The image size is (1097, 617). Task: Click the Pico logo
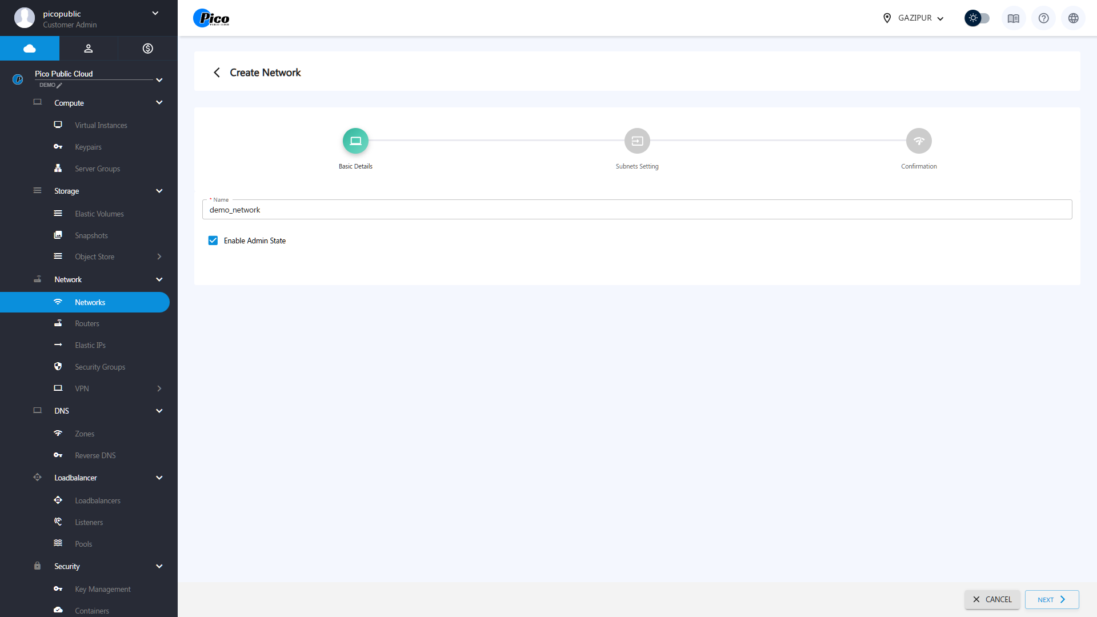click(211, 18)
